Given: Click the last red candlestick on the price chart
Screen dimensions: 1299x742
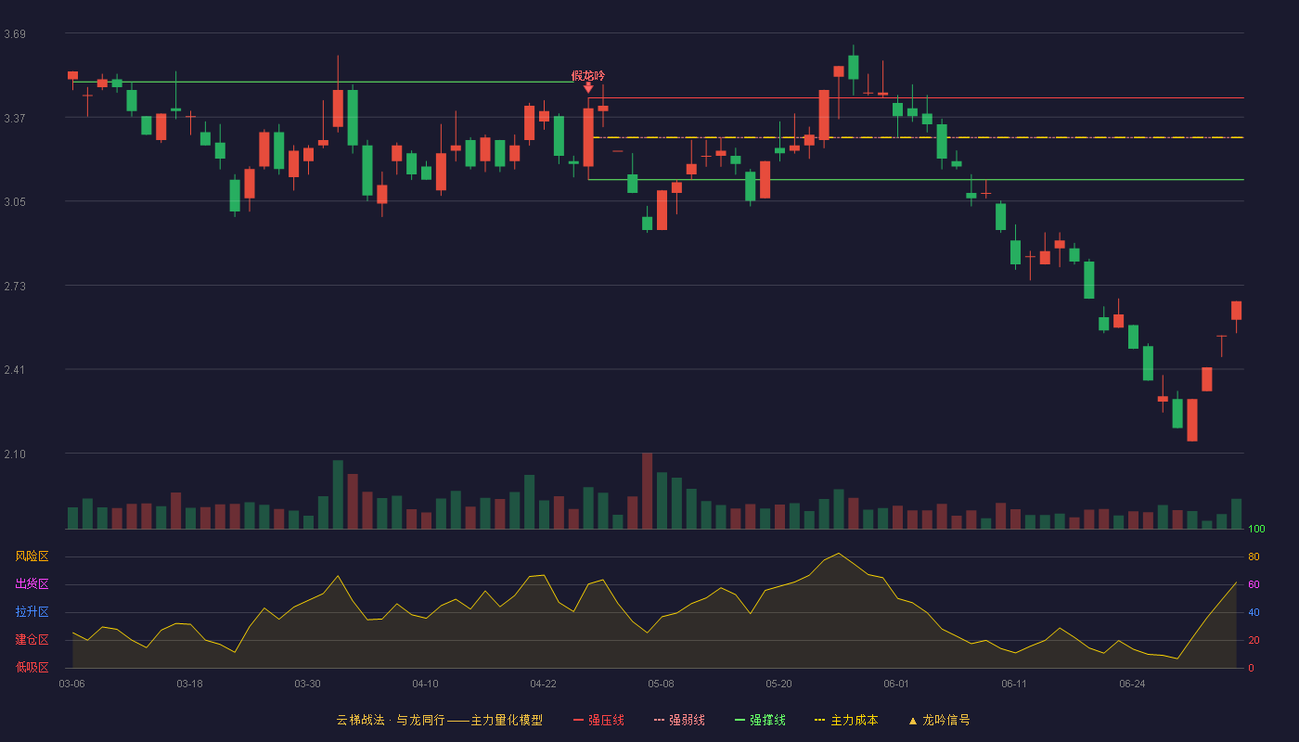Looking at the screenshot, I should click(1236, 310).
